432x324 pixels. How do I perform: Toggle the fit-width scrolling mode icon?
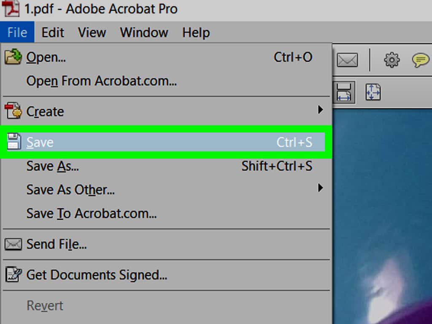(344, 92)
